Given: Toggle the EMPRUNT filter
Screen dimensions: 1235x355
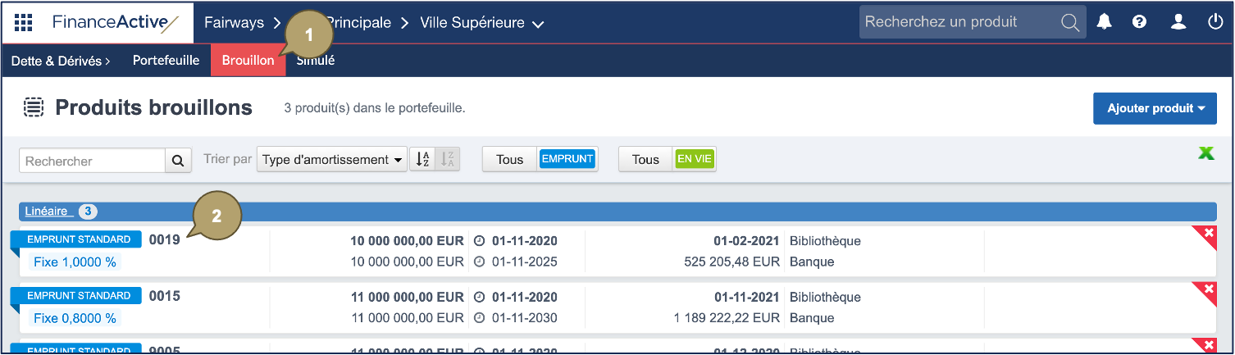Looking at the screenshot, I should click(x=567, y=159).
